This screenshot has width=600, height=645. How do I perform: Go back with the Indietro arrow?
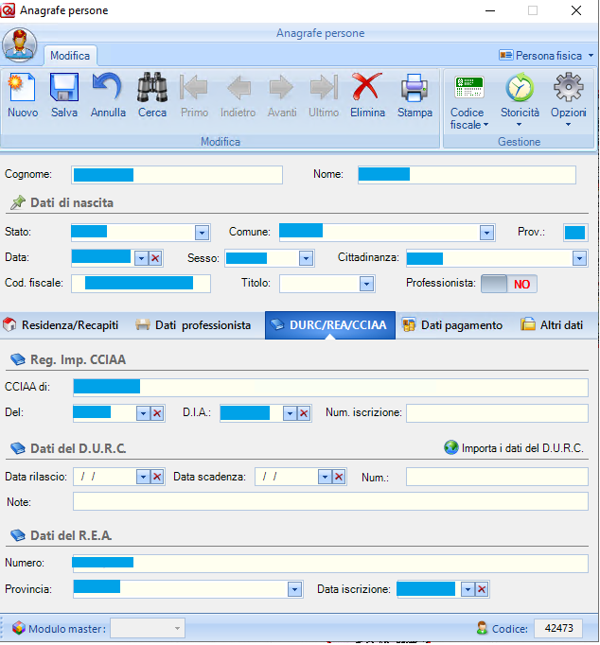tap(238, 87)
